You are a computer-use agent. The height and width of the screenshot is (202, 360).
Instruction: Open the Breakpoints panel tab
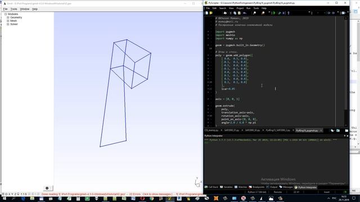tap(256, 187)
